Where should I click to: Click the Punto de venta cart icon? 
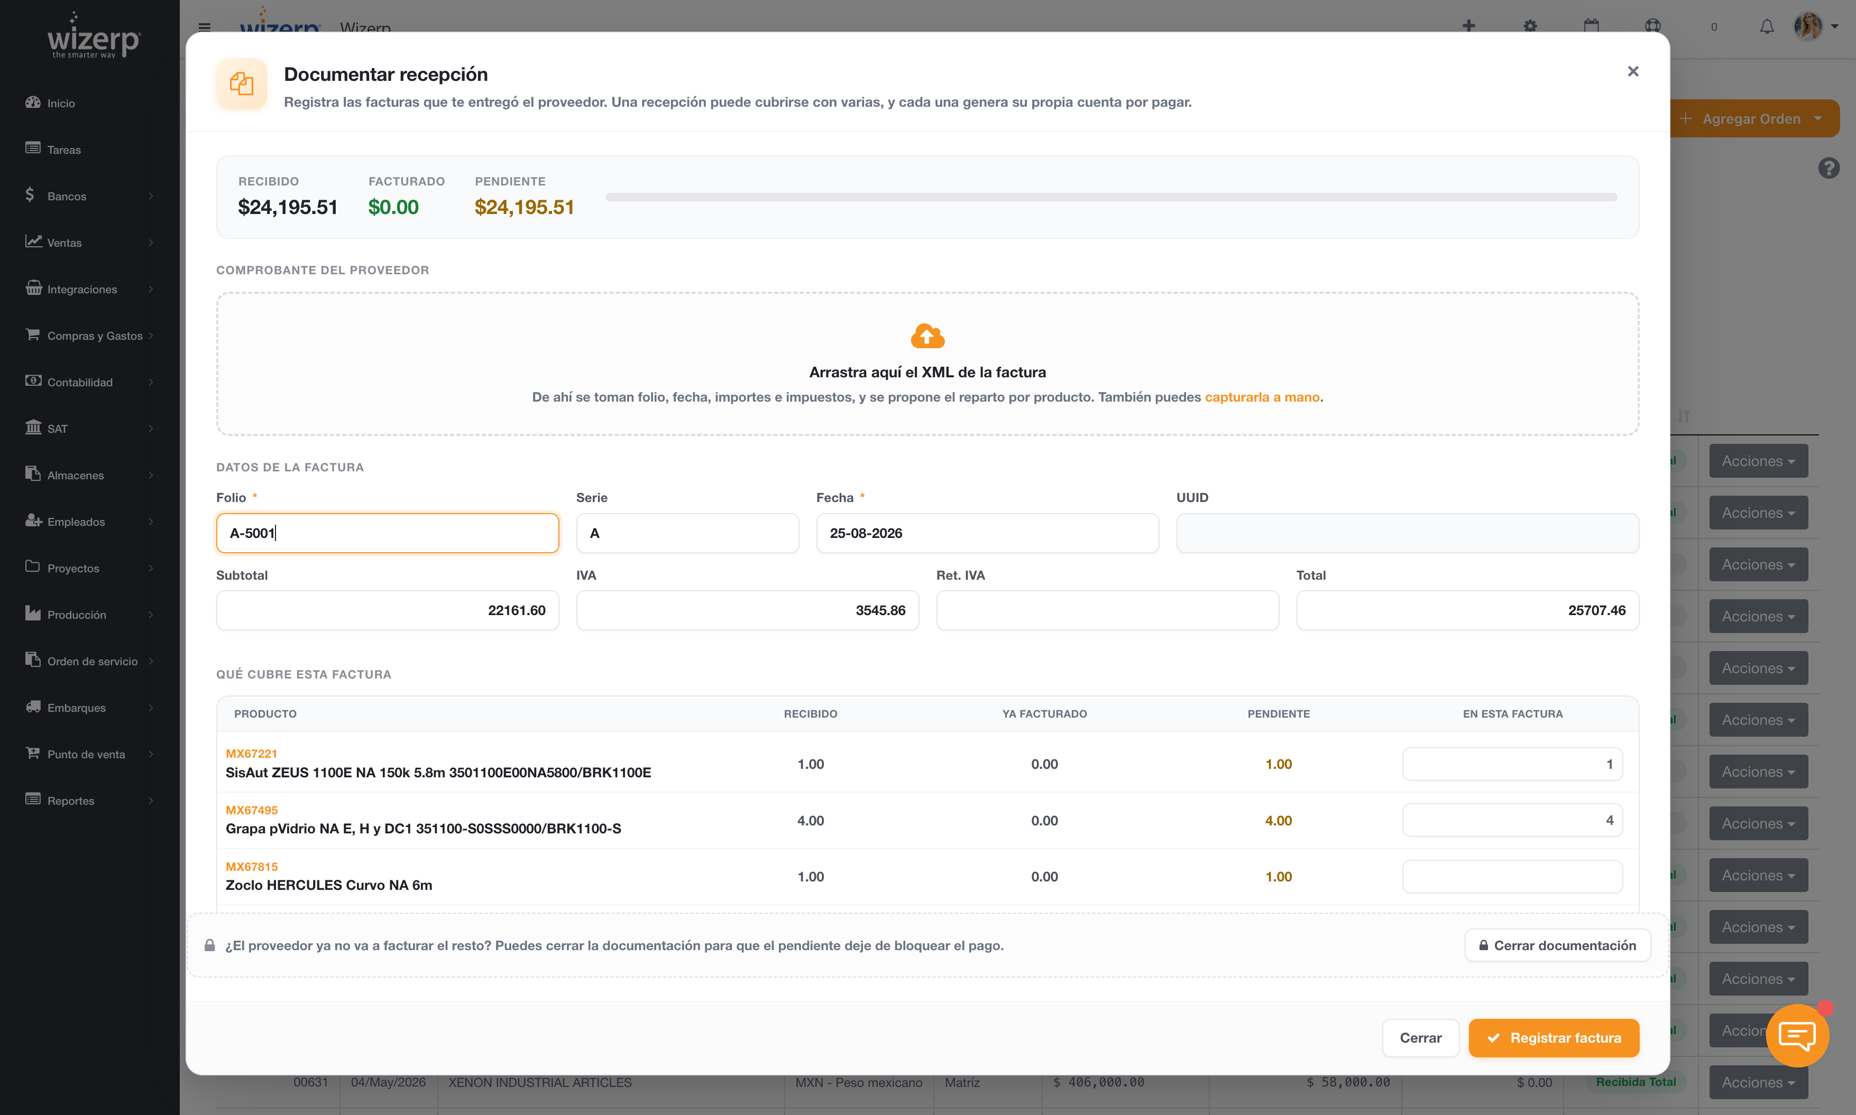click(x=32, y=753)
